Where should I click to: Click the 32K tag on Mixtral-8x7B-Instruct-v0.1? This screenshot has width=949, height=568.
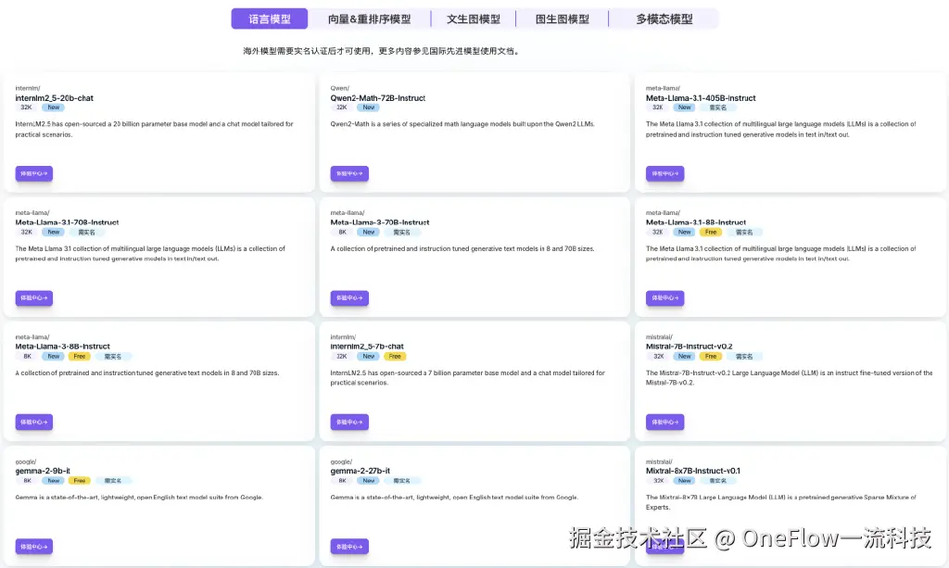(658, 481)
